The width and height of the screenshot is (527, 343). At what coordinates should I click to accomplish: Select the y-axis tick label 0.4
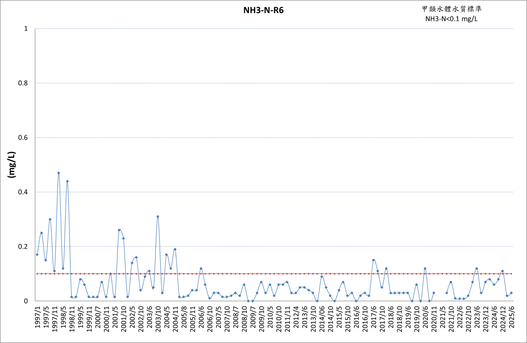[23, 192]
